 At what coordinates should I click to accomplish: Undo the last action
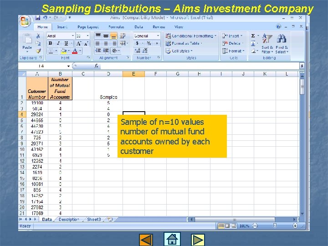[46, 18]
